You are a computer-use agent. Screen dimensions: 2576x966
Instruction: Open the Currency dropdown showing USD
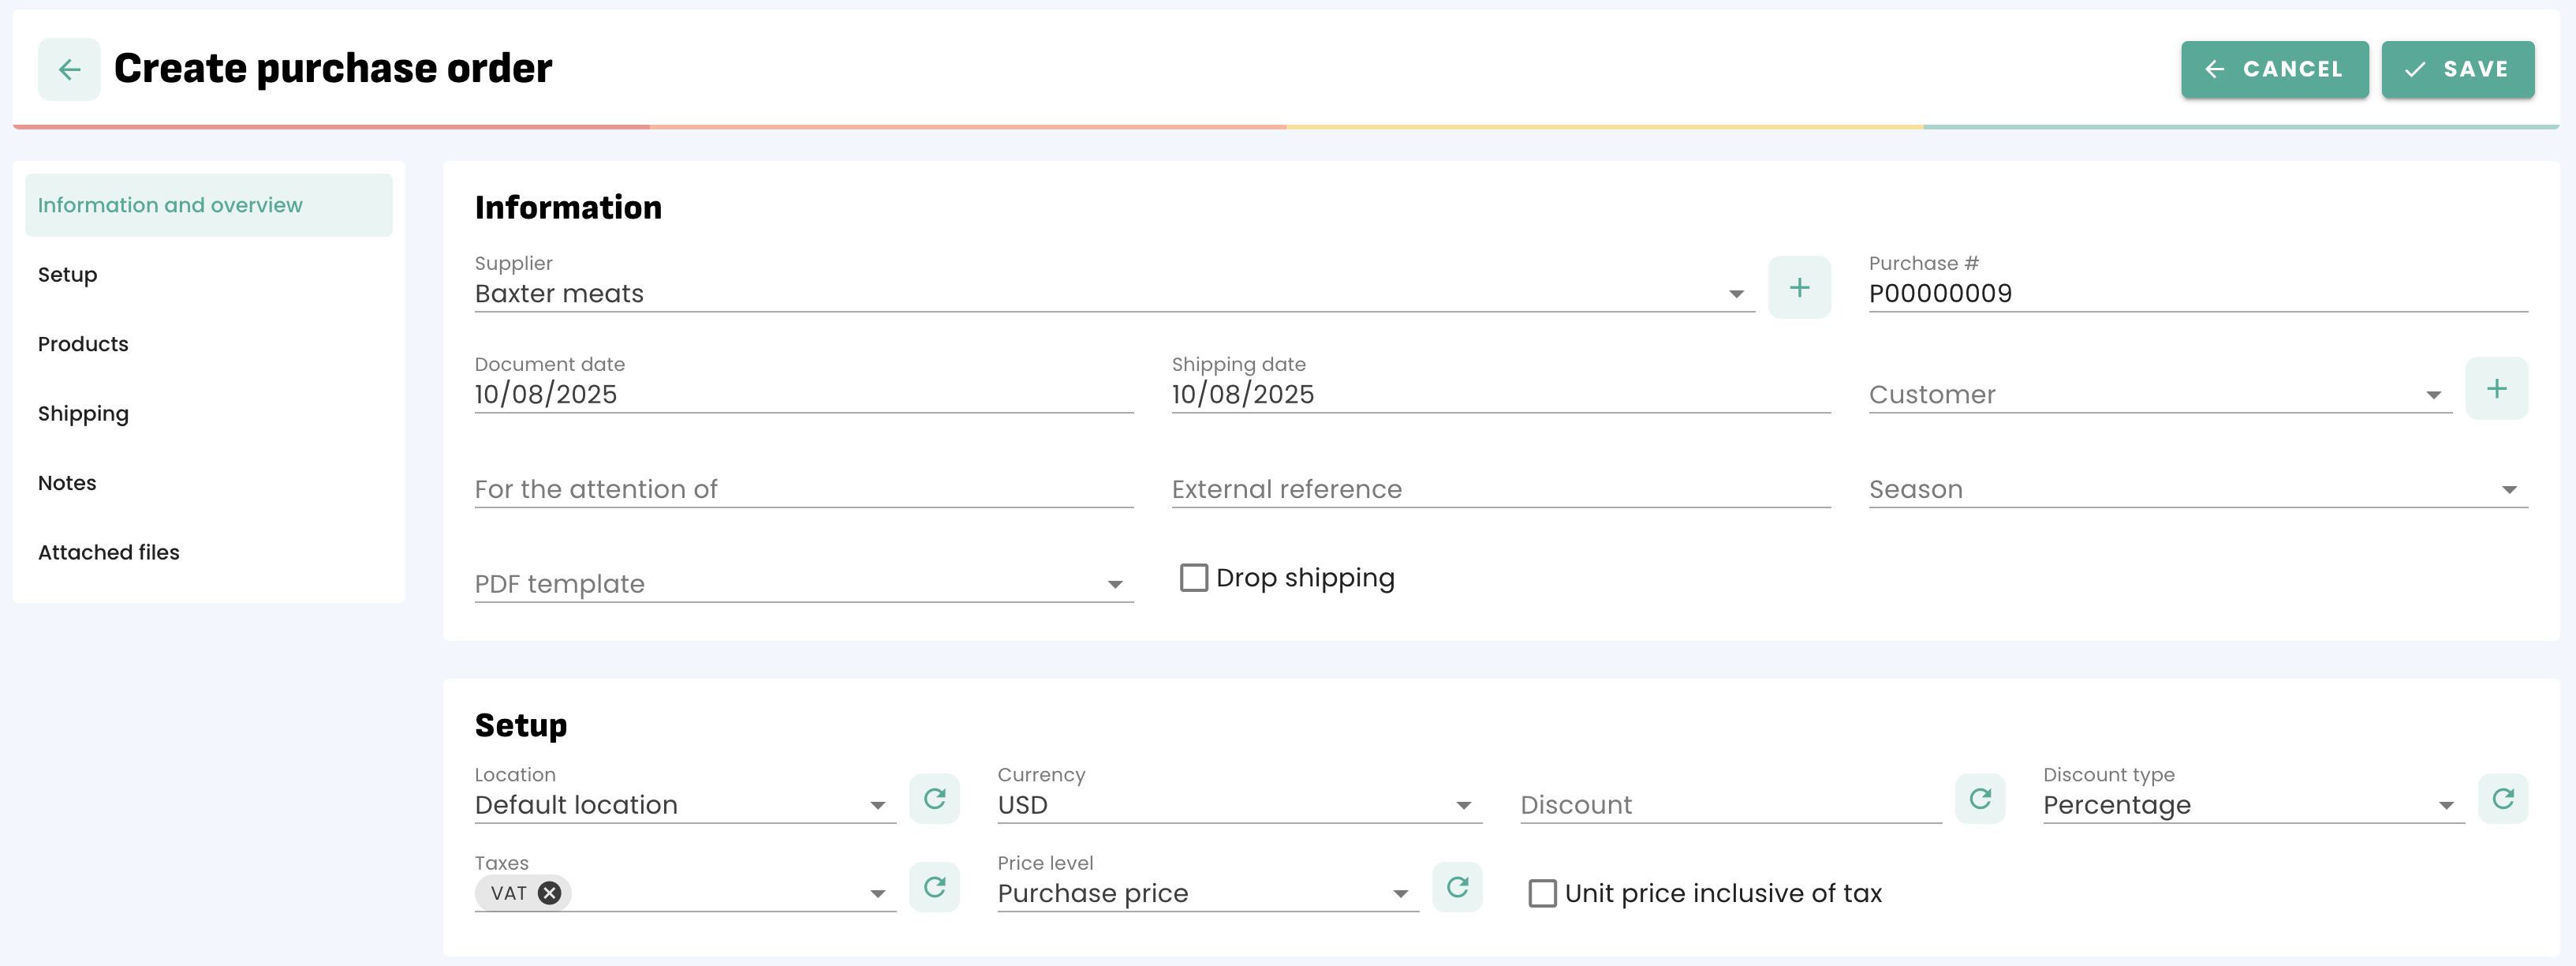(1462, 806)
